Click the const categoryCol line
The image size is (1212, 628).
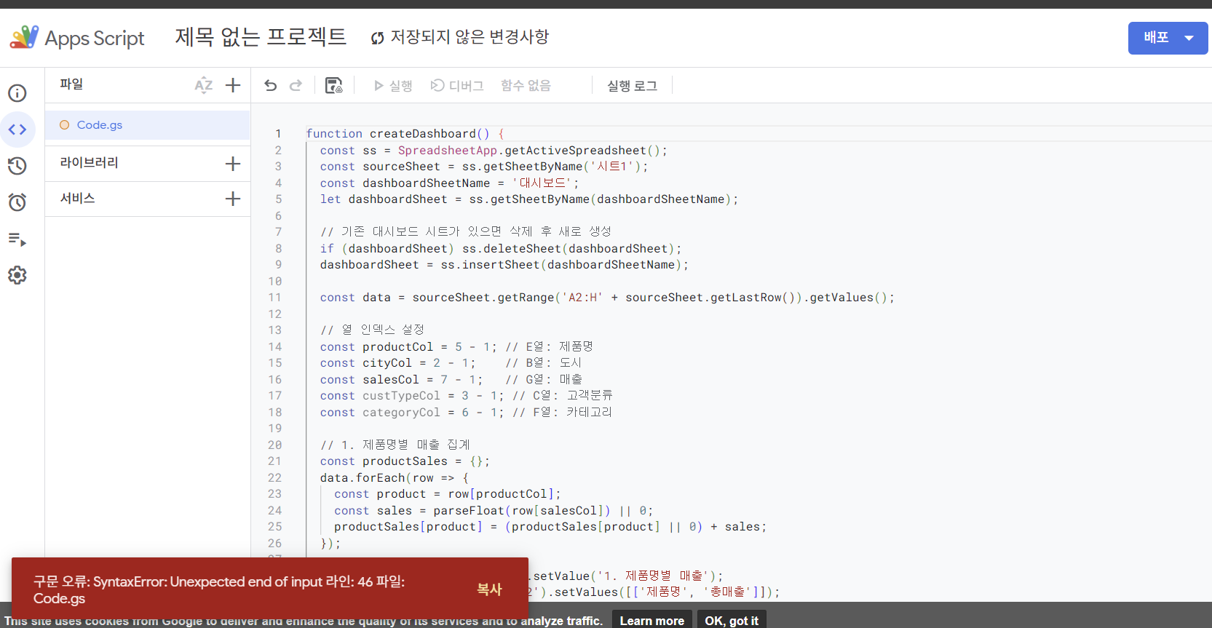coord(466,413)
